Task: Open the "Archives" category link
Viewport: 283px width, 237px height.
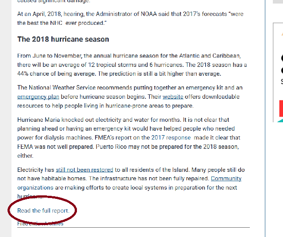Action: point(54,224)
